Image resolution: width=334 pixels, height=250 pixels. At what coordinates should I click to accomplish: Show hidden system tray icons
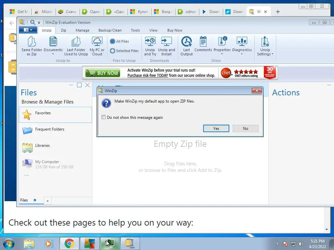pyautogui.click(x=277, y=244)
